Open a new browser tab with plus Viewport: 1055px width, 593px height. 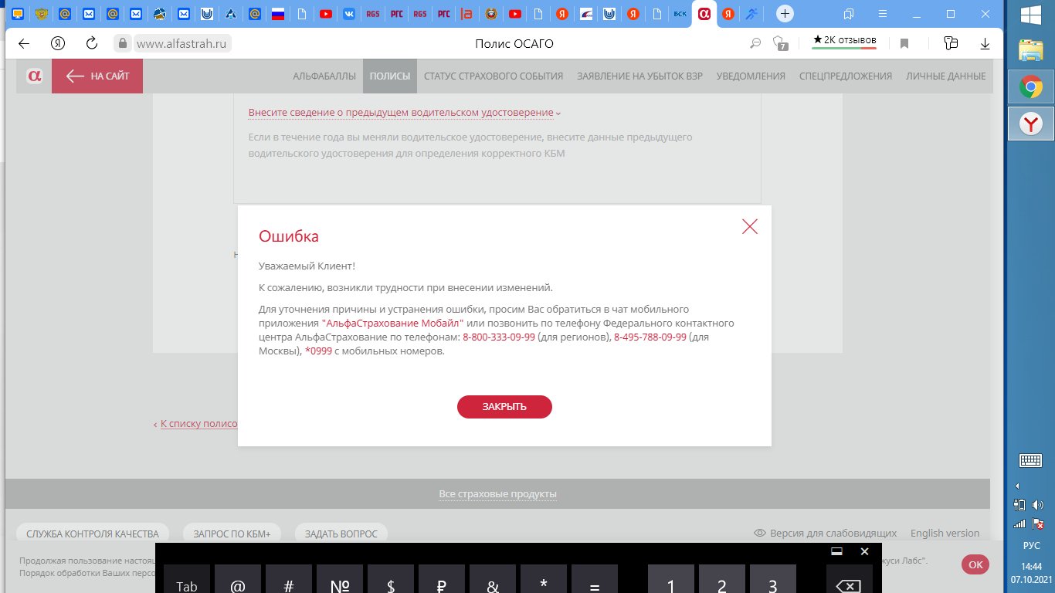point(785,14)
